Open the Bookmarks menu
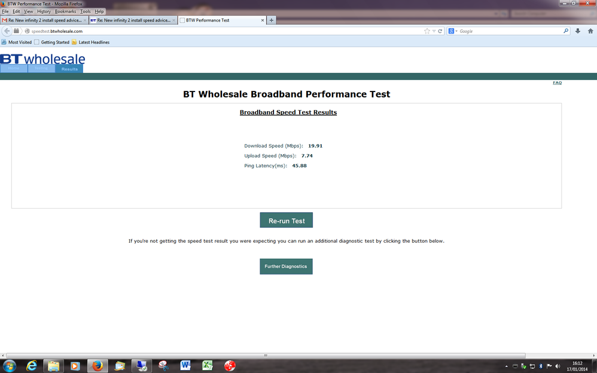The image size is (597, 373). point(65,11)
